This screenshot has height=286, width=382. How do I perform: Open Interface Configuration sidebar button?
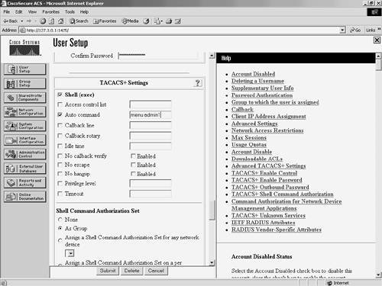25,140
